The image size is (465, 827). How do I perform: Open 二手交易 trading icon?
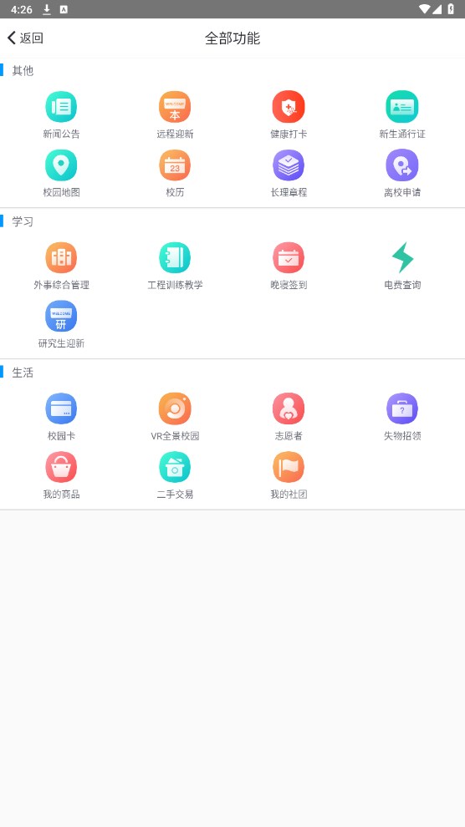pos(175,467)
